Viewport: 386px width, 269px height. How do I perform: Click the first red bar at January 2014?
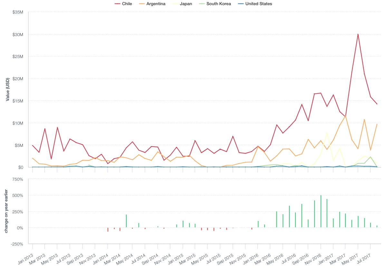tap(108, 229)
